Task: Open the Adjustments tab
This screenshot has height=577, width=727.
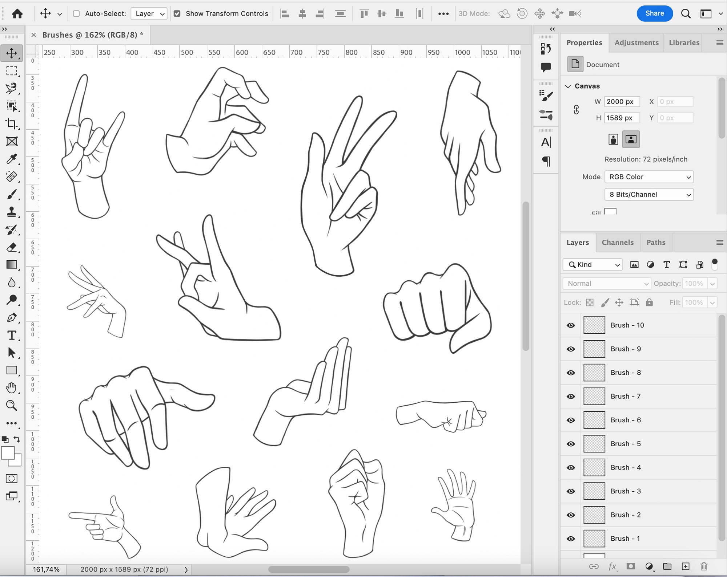Action: coord(636,42)
